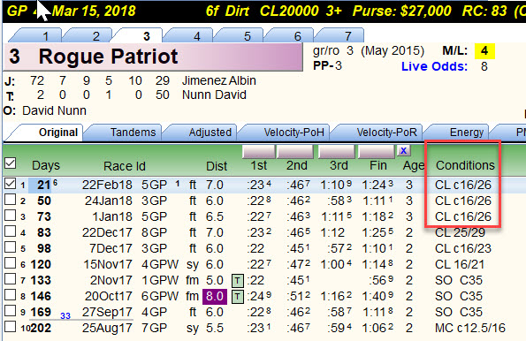526x341 pixels.
Task: Click the jockey name Jimenez Albin
Action: tap(218, 80)
